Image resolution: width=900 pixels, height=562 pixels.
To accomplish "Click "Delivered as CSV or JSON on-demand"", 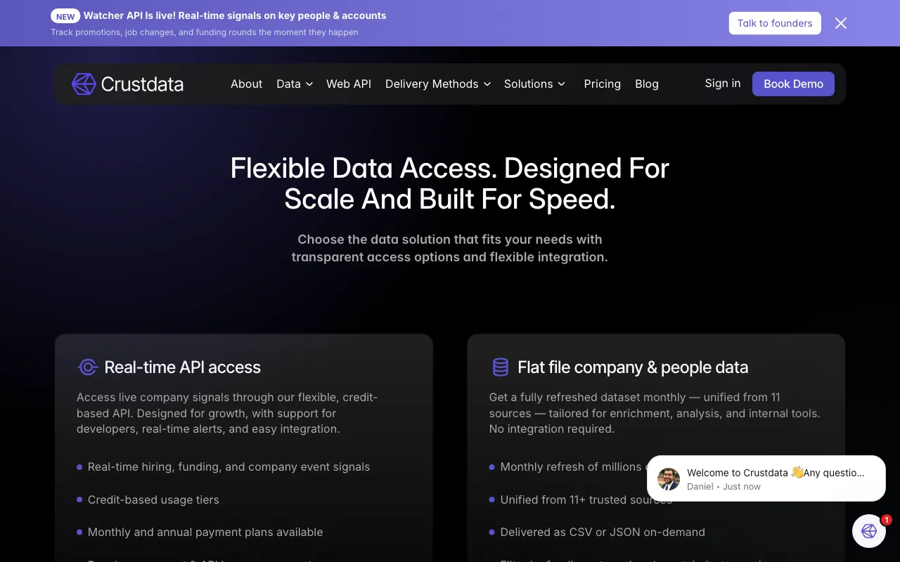I will [603, 532].
